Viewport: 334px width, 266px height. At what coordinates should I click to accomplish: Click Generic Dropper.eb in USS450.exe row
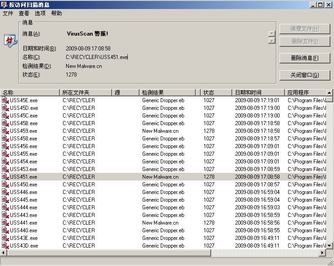click(163, 185)
